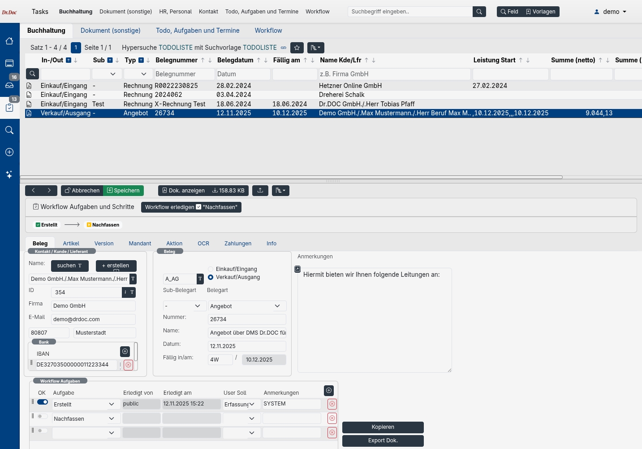Open the Belegart dropdown showing Angebot
This screenshot has height=449, width=642.
[247, 306]
